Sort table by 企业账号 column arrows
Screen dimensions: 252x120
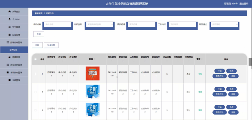click(x=145, y=61)
